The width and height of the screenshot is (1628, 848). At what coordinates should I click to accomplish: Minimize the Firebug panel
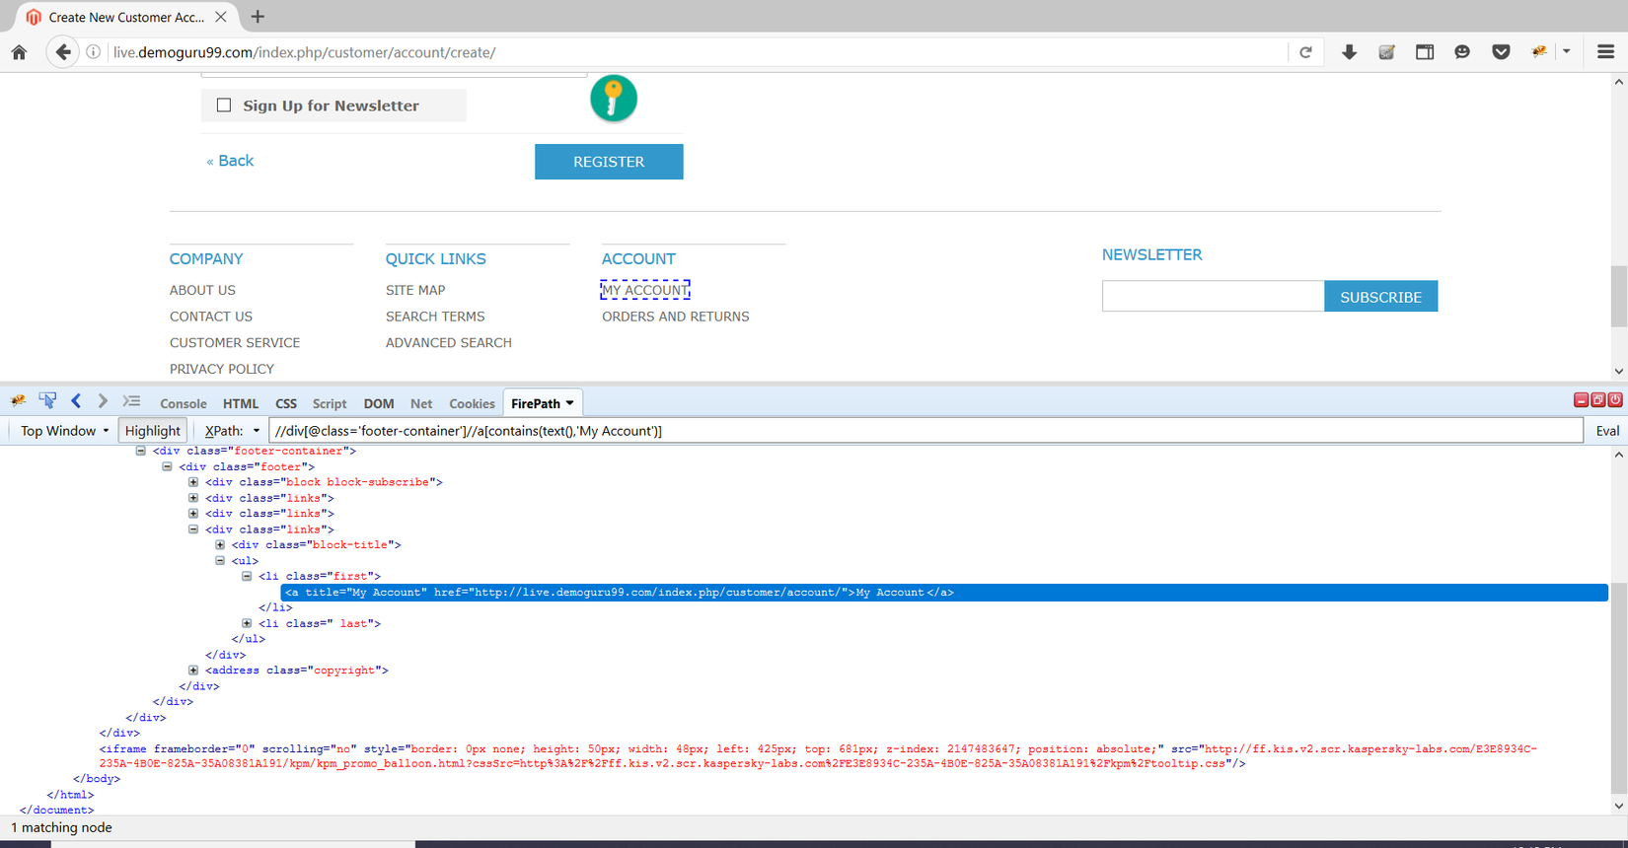coord(1581,399)
